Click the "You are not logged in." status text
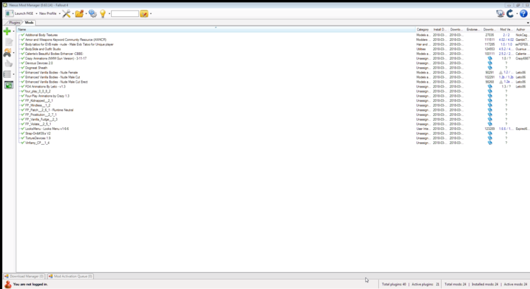530x289 pixels. pyautogui.click(x=30, y=284)
